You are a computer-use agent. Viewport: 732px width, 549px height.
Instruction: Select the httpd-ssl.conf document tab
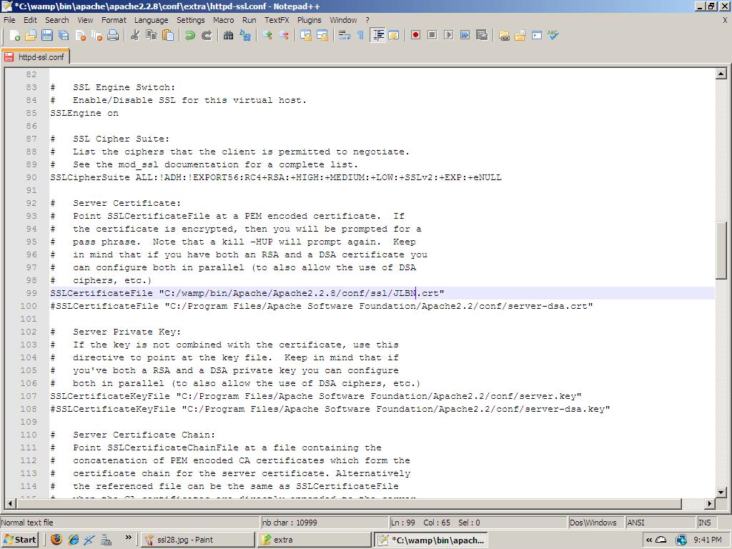35,56
